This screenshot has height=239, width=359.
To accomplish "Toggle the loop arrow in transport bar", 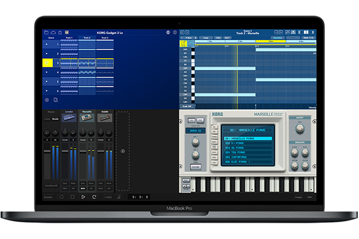I will tap(94, 197).
